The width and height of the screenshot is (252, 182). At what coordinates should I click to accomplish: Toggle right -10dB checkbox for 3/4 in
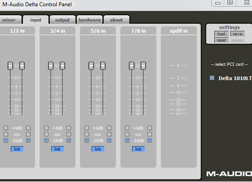click(69, 140)
